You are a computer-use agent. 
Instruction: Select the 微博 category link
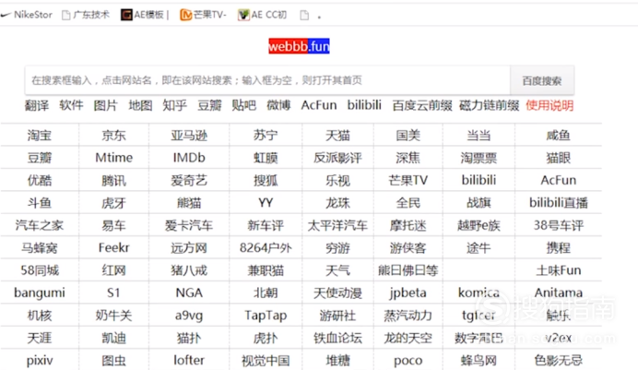pyautogui.click(x=278, y=106)
